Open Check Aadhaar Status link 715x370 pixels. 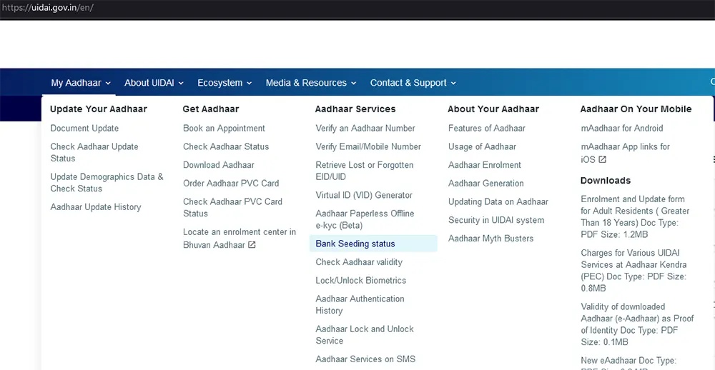coord(226,146)
